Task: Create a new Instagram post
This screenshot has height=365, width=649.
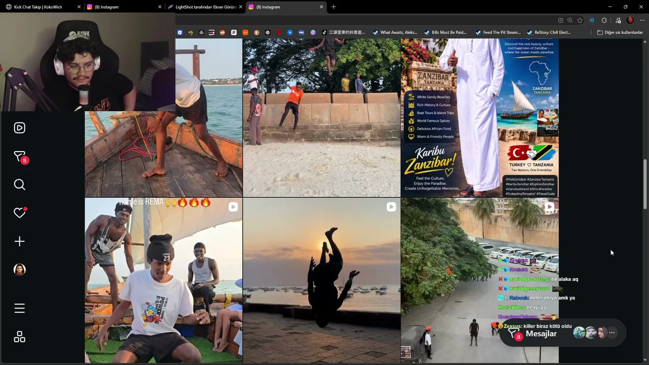Action: 19,241
